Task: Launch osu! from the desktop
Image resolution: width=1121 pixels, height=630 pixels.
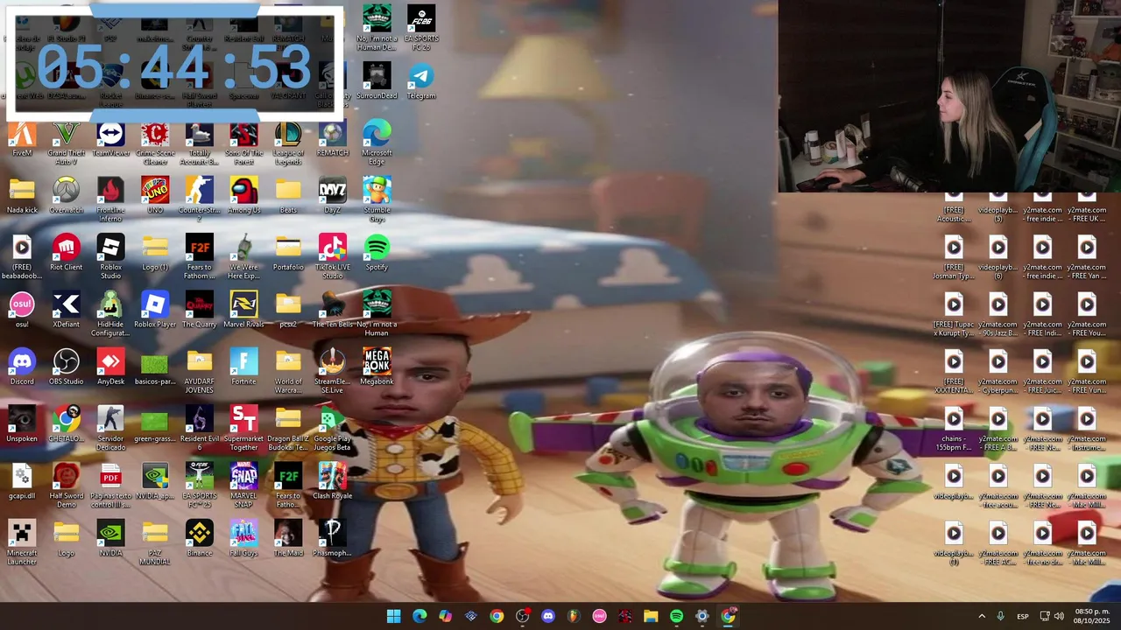Action: (22, 311)
